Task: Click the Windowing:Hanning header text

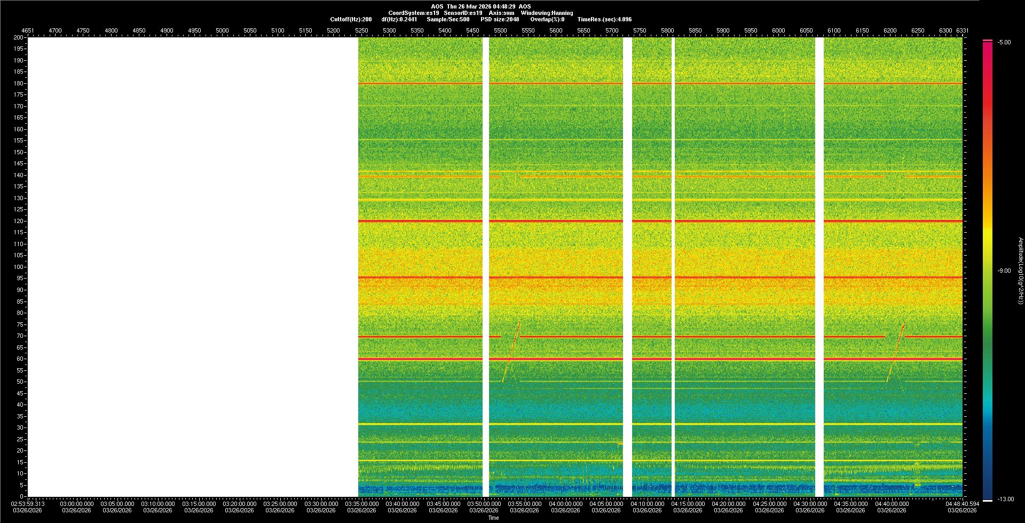Action: tap(547, 13)
